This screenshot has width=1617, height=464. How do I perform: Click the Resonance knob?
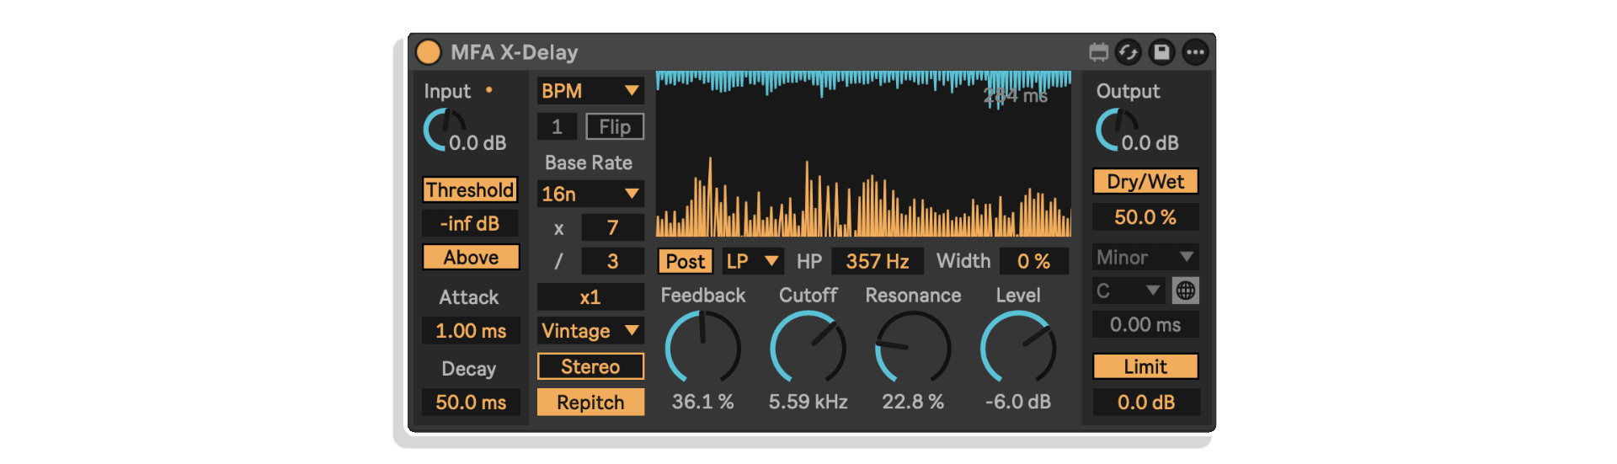tap(913, 348)
